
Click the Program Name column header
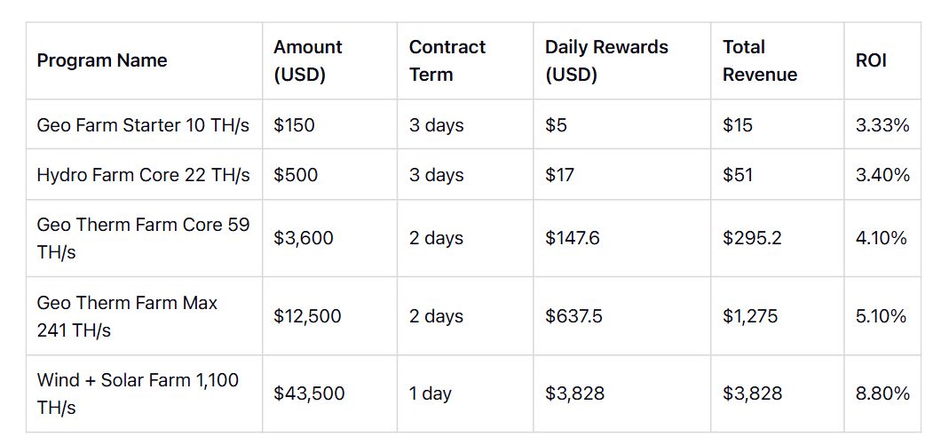tap(102, 60)
